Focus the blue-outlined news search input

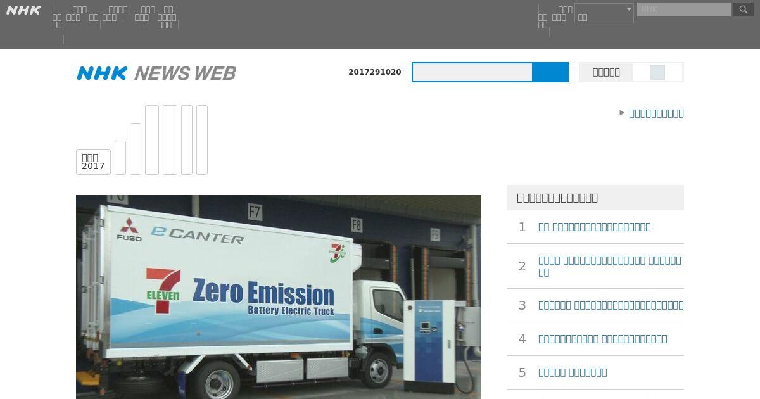[x=472, y=72]
